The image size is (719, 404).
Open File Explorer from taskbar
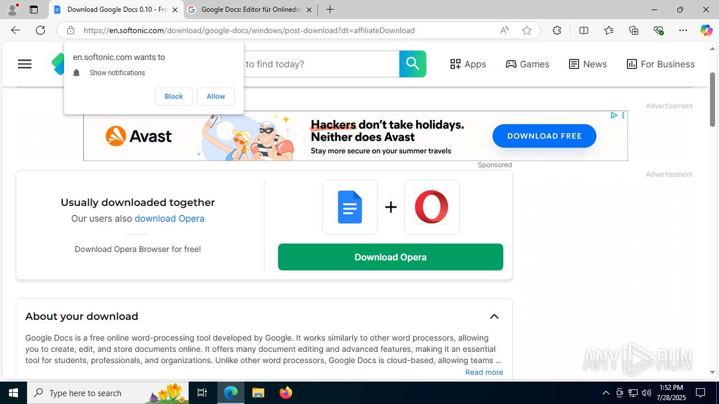coord(258,393)
